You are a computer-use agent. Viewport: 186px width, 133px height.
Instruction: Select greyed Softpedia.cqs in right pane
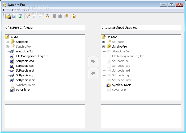[121, 66]
